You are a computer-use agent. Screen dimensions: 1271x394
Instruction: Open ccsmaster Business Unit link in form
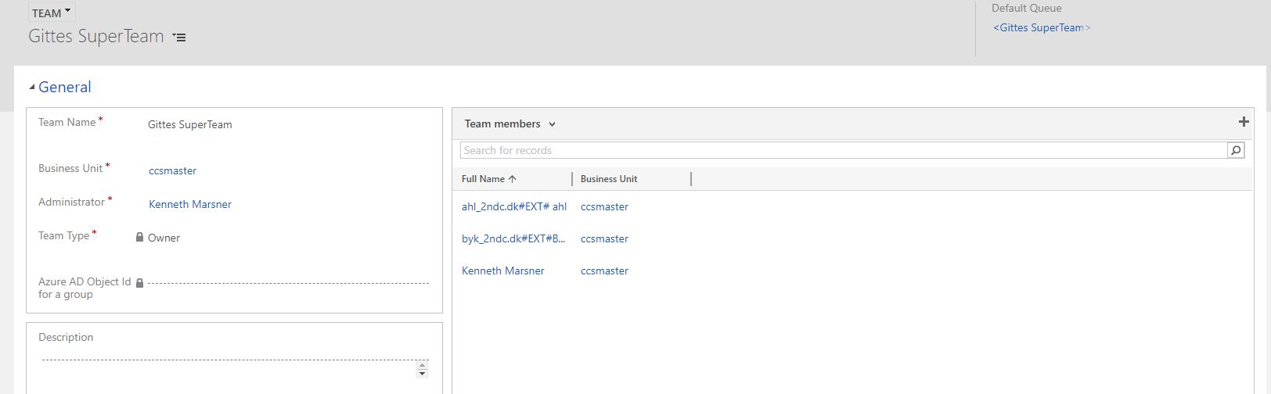[x=172, y=170]
